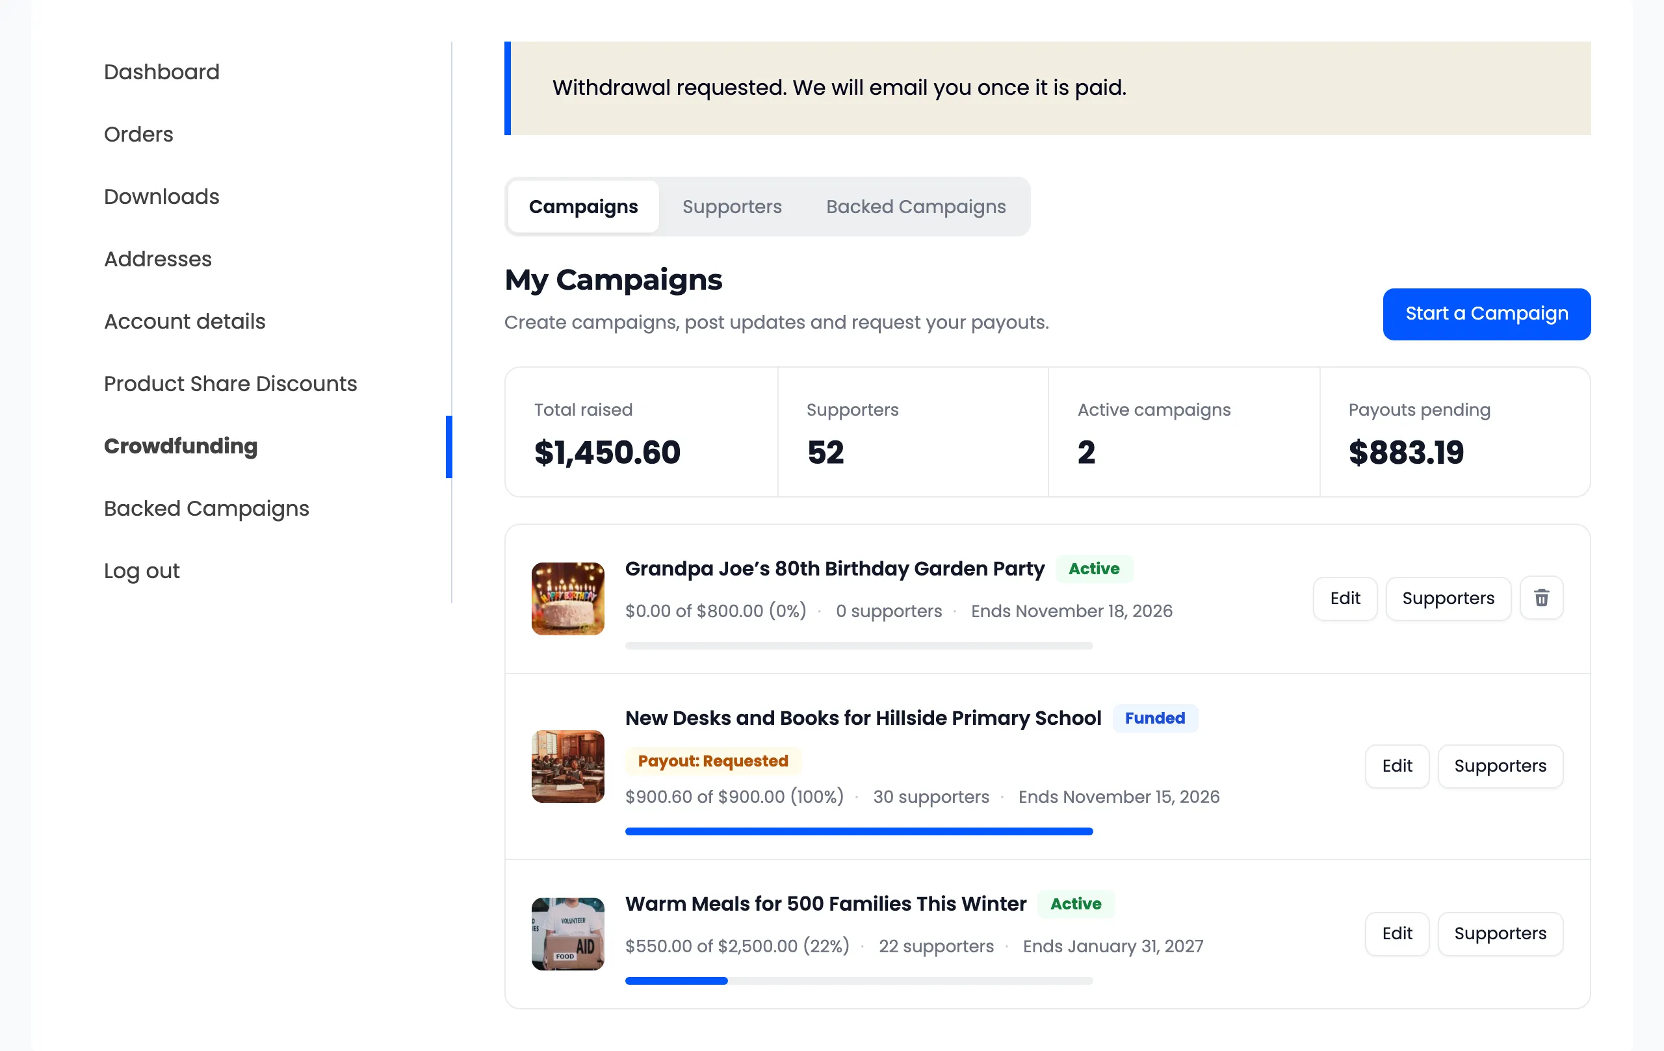Switch to the Supporters tab
The image size is (1664, 1051).
click(x=732, y=207)
